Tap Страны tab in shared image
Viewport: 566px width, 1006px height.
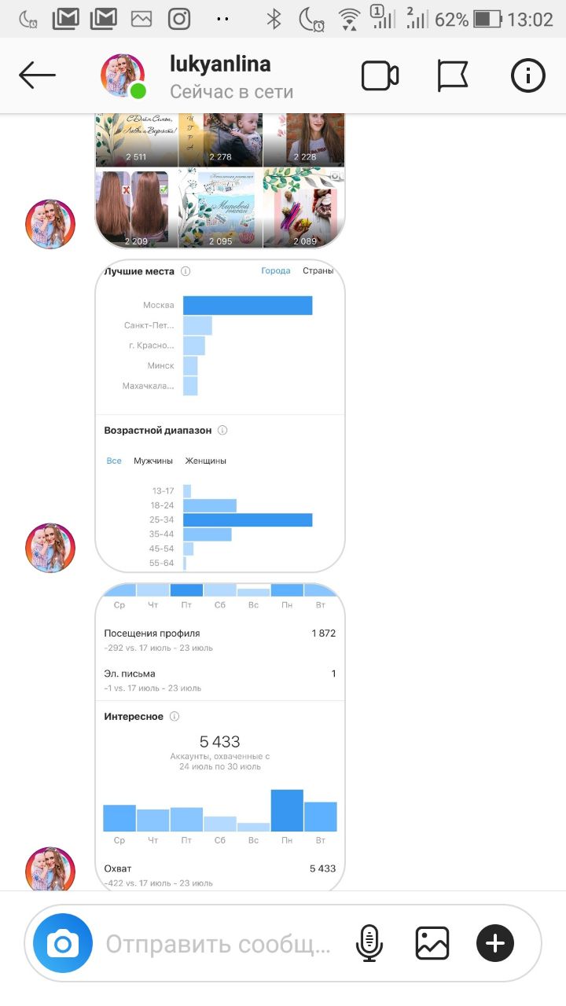coord(318,270)
